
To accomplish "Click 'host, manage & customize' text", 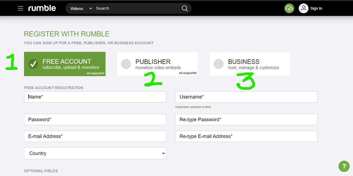I will tap(253, 68).
